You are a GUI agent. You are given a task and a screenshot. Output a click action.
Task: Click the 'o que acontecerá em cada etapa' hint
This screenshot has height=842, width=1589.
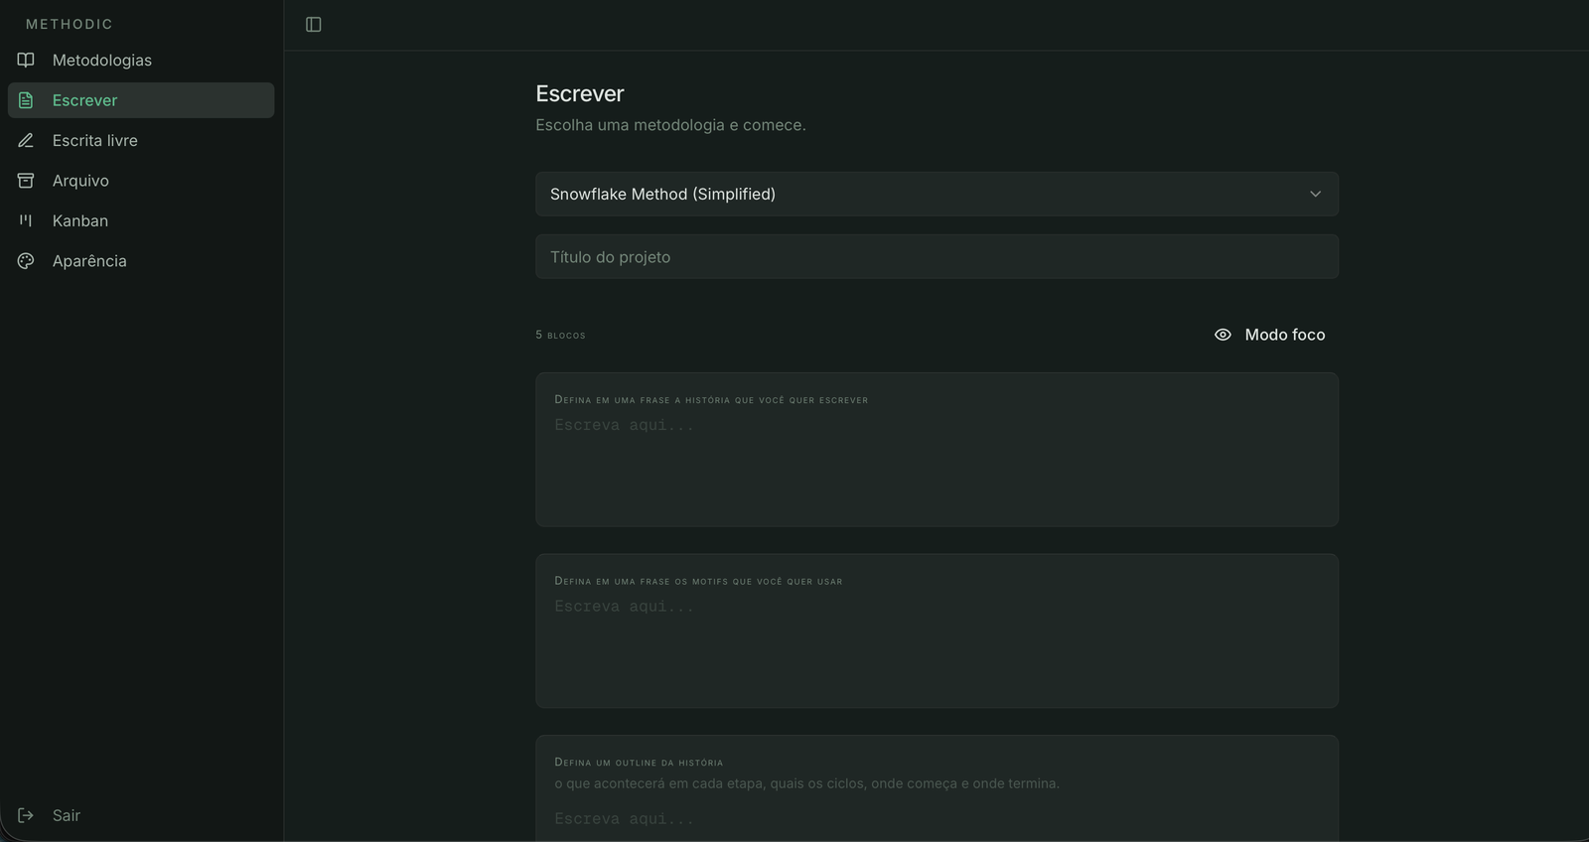(x=806, y=783)
